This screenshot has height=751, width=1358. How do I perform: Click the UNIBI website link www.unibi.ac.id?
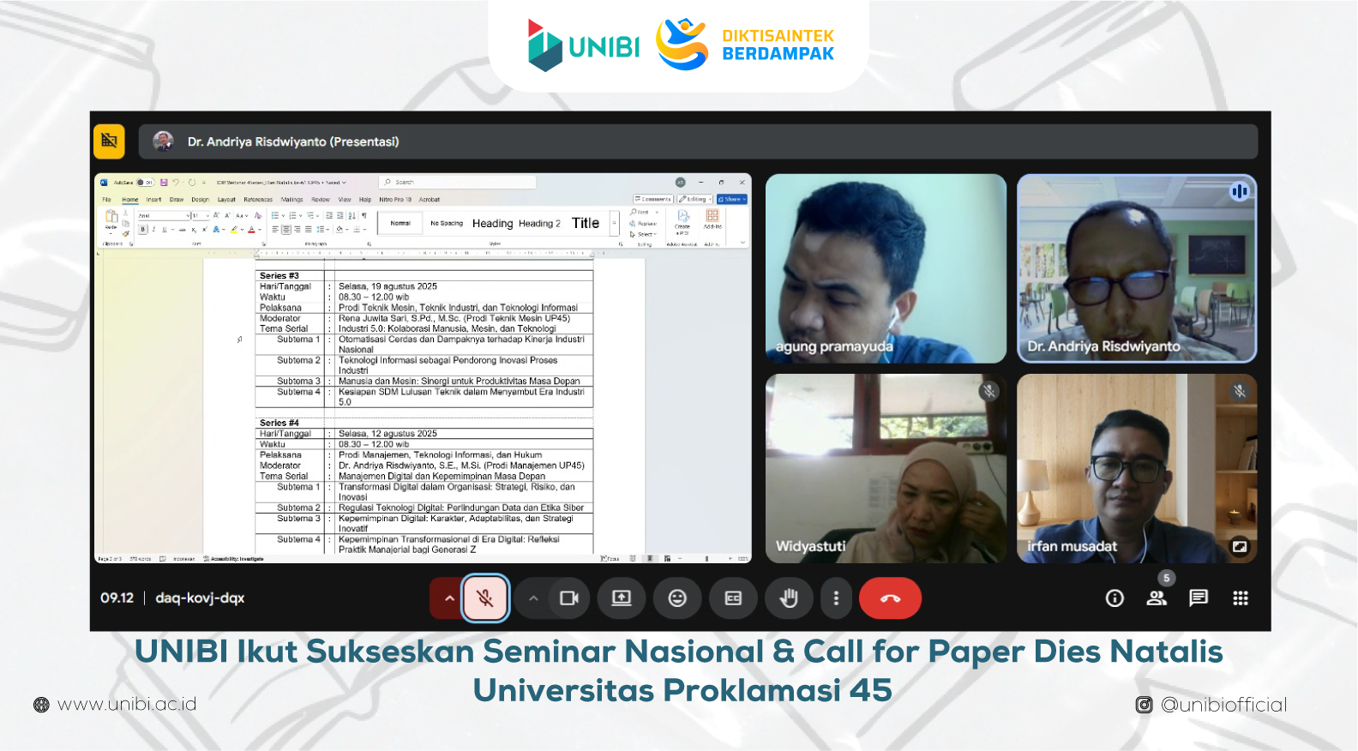click(127, 705)
